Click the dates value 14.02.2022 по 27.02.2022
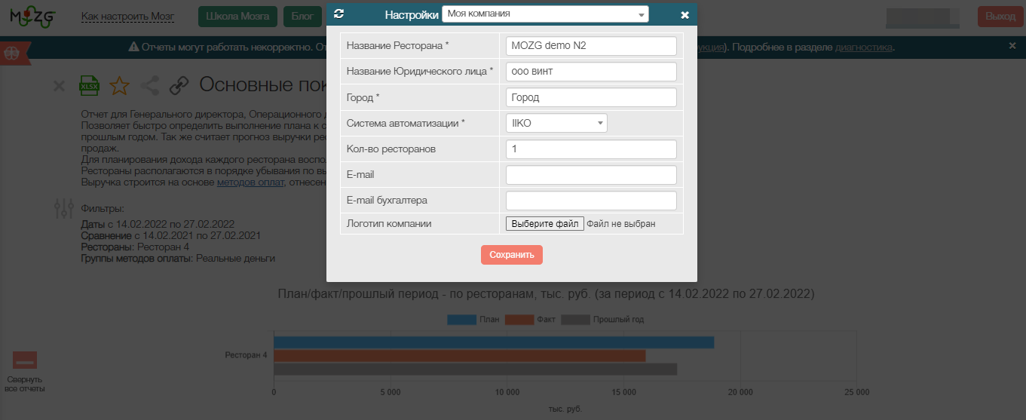Image resolution: width=1026 pixels, height=420 pixels. click(176, 225)
